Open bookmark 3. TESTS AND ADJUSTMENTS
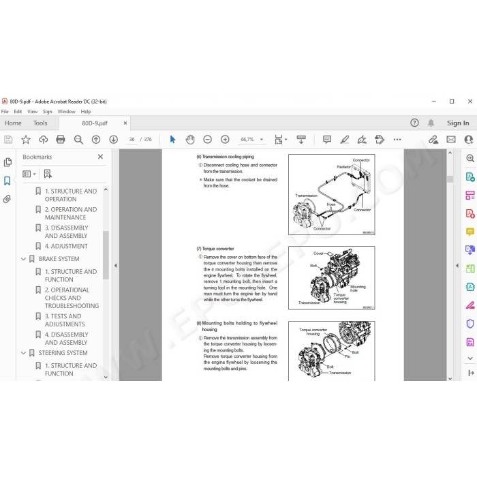The height and width of the screenshot is (477, 477). coord(65,320)
